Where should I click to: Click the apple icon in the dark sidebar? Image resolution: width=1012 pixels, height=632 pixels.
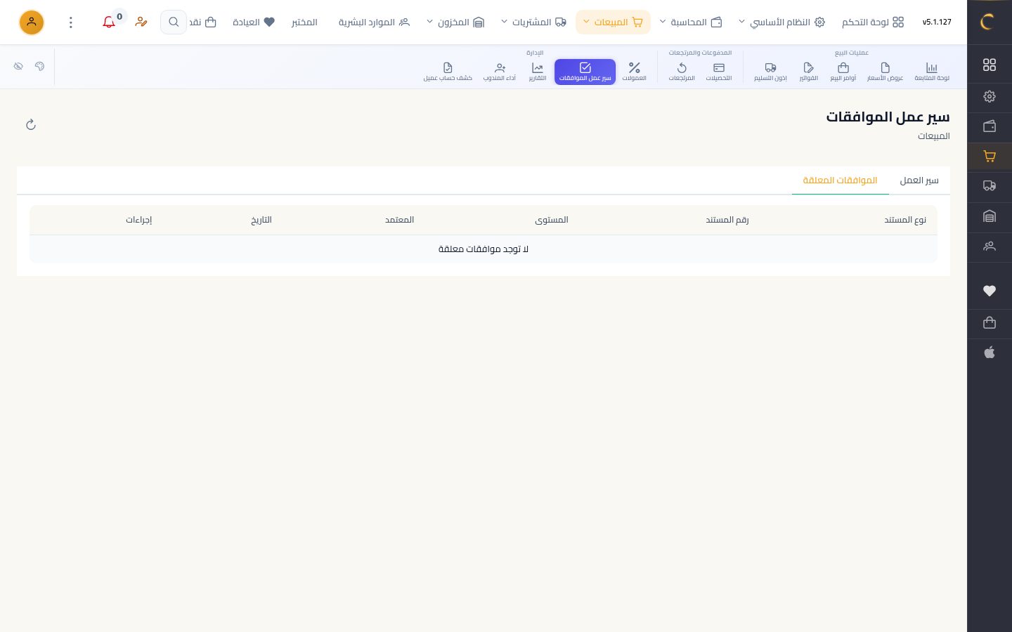(990, 353)
